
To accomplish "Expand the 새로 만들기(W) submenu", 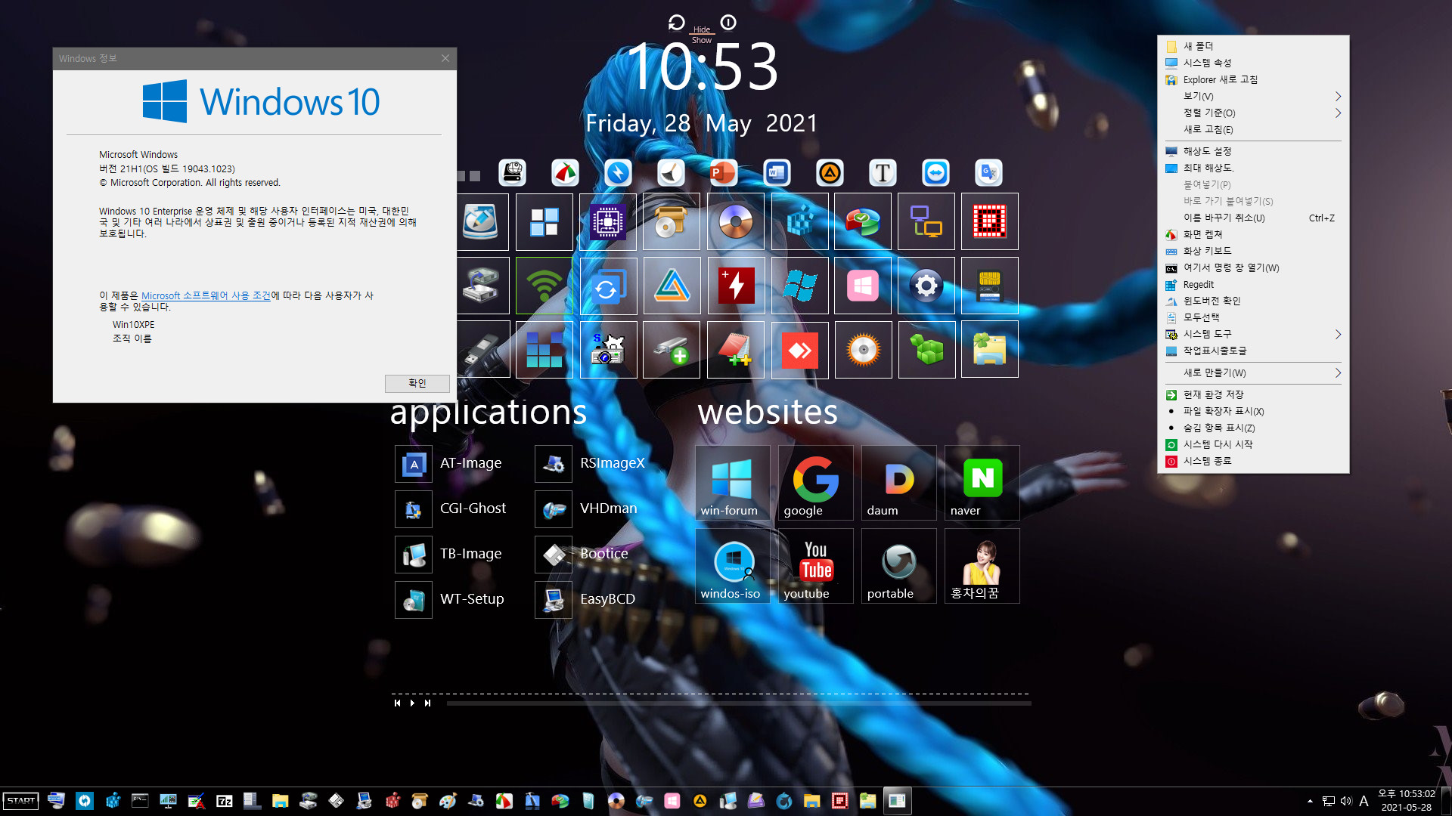I will [x=1253, y=372].
